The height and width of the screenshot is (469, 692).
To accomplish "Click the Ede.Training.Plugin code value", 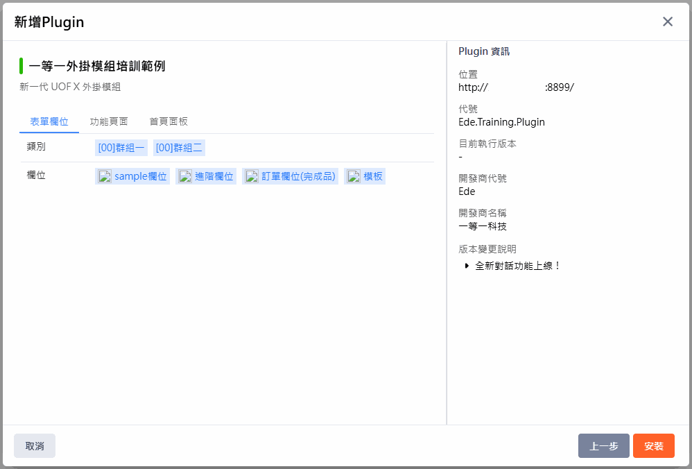I will (501, 122).
